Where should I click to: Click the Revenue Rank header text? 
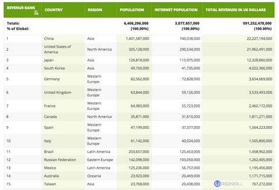point(21,8)
